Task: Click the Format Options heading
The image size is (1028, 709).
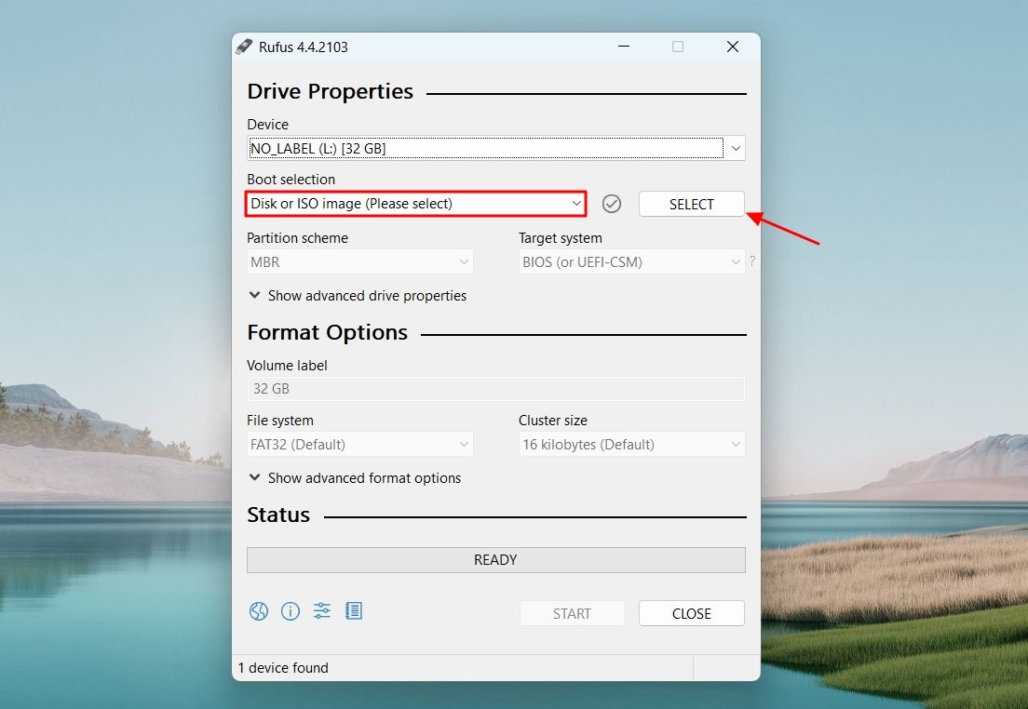Action: click(327, 332)
